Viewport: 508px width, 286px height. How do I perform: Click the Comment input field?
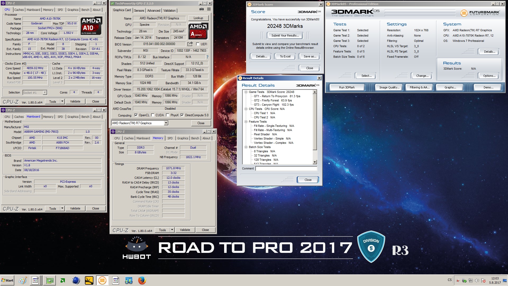click(x=286, y=168)
